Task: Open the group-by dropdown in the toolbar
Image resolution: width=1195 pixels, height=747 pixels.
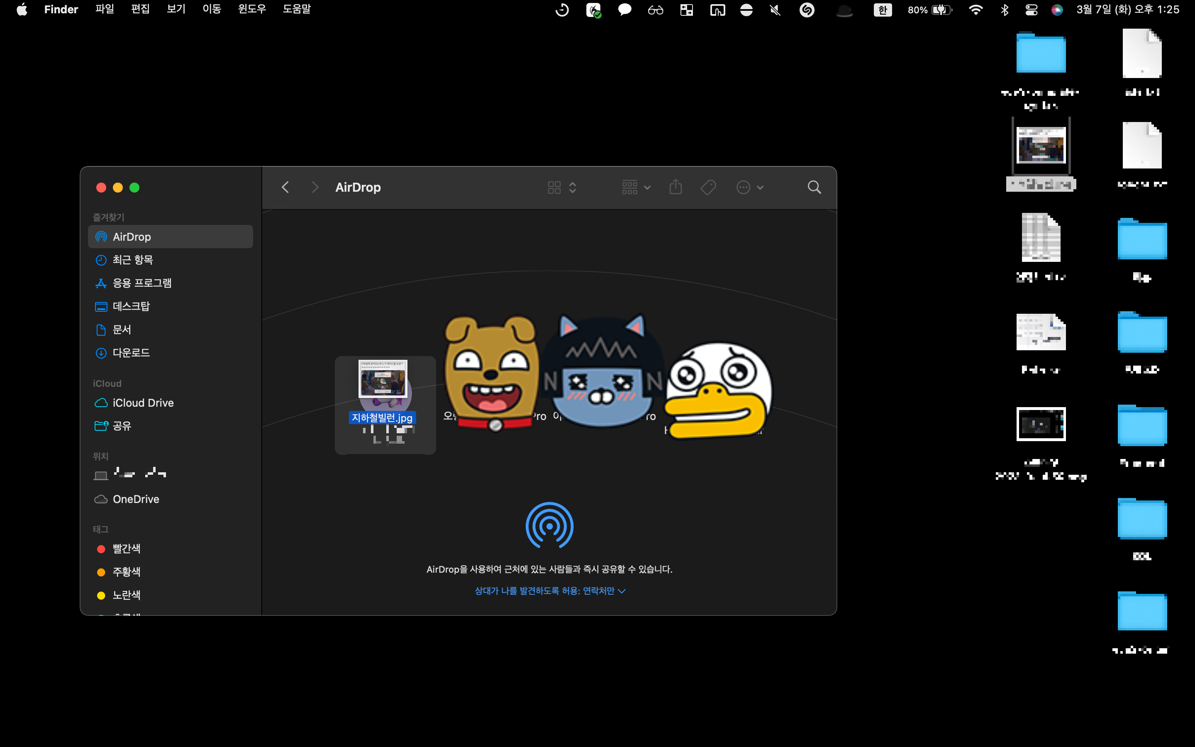Action: click(636, 187)
